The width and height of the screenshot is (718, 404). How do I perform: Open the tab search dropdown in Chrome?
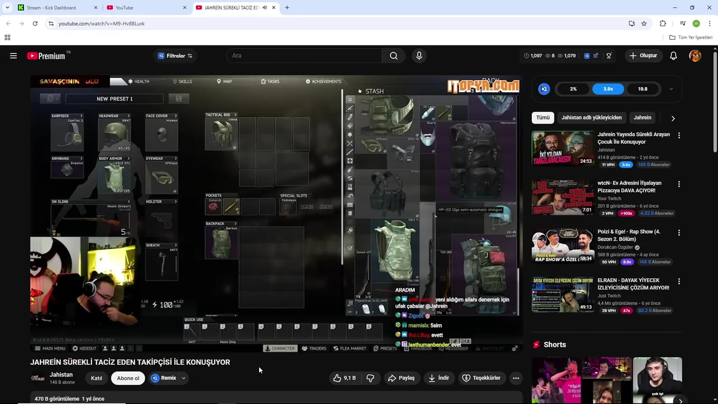tap(7, 8)
